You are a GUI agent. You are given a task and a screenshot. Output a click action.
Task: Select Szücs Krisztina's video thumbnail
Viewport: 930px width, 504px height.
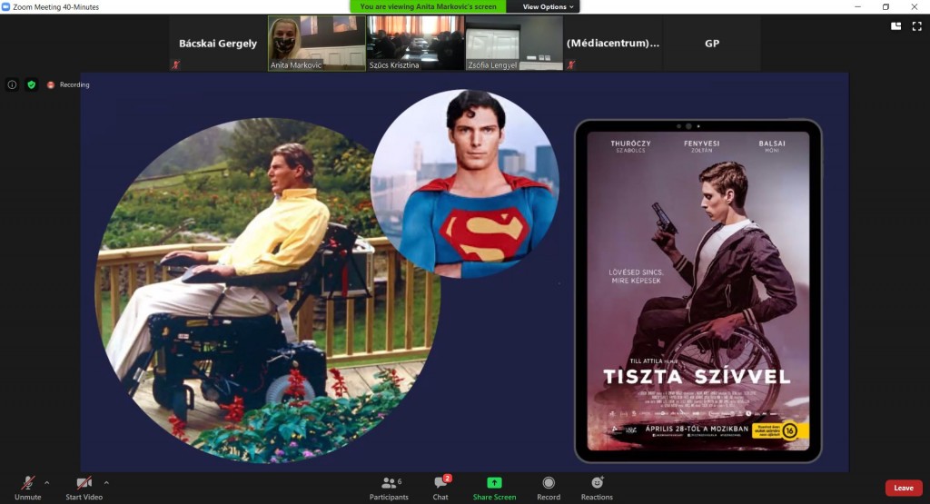(415, 43)
